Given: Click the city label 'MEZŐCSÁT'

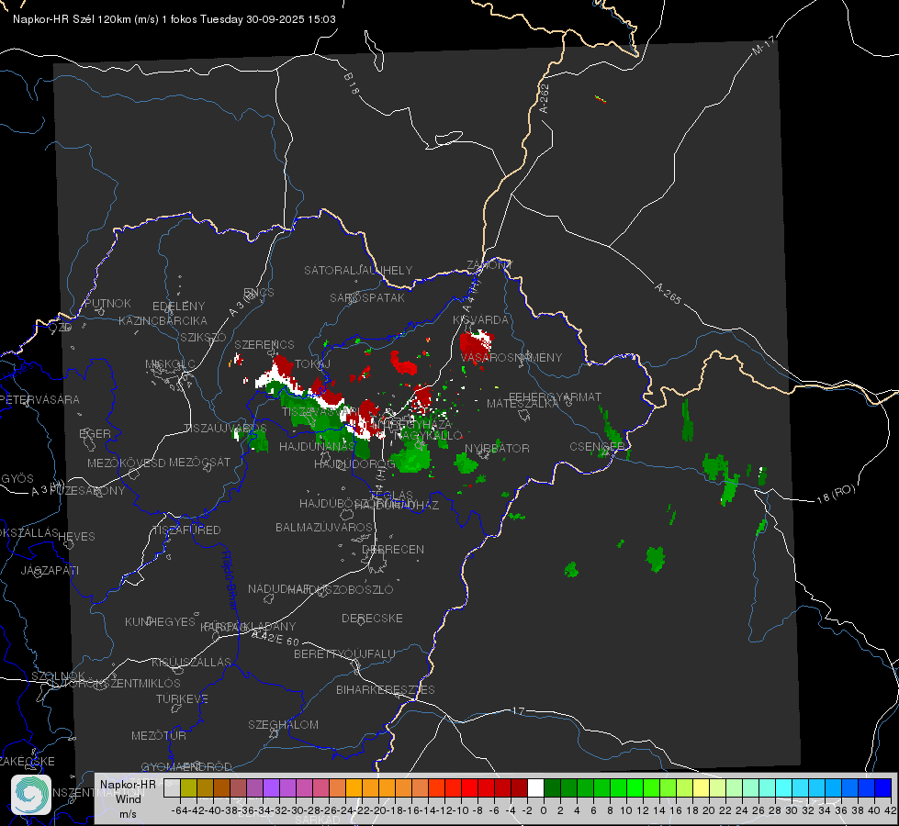Looking at the screenshot, I should [x=199, y=462].
